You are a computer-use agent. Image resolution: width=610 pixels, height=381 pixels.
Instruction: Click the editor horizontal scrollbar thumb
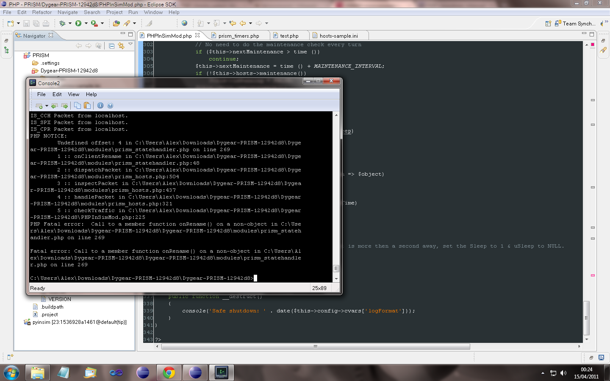tap(316, 346)
